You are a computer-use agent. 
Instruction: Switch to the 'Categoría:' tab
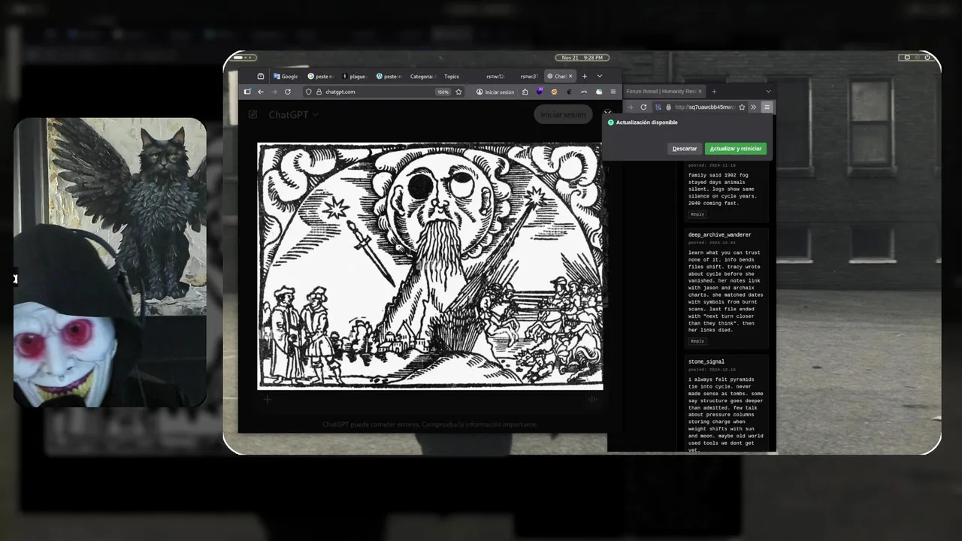click(x=422, y=76)
